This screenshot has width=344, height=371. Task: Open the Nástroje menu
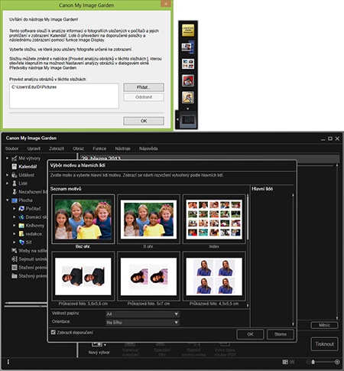(x=122, y=148)
